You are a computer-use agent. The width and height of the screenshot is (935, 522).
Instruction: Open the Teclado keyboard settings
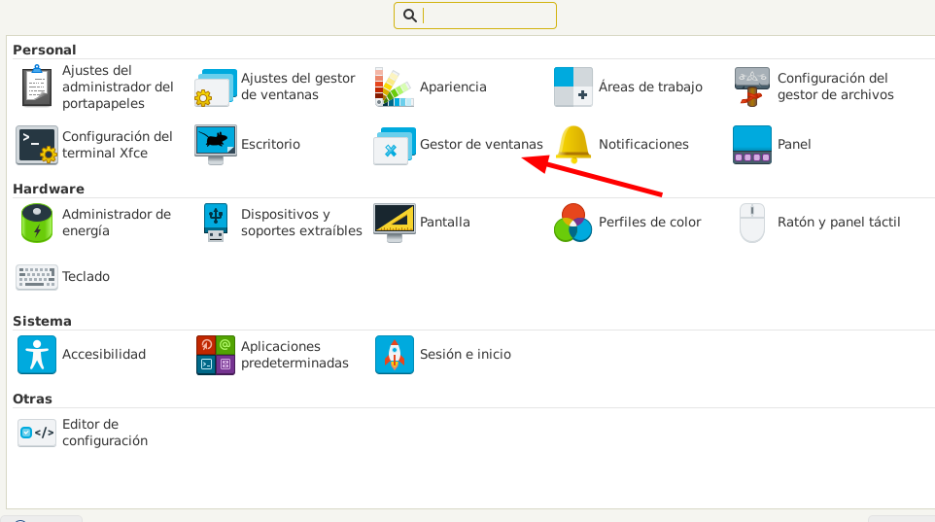(x=37, y=277)
